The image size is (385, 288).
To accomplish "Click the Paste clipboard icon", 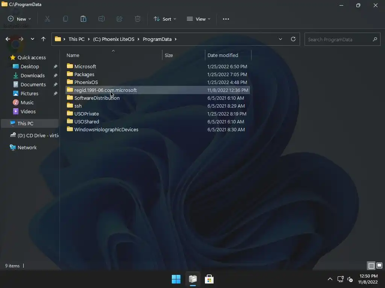I will click(83, 19).
